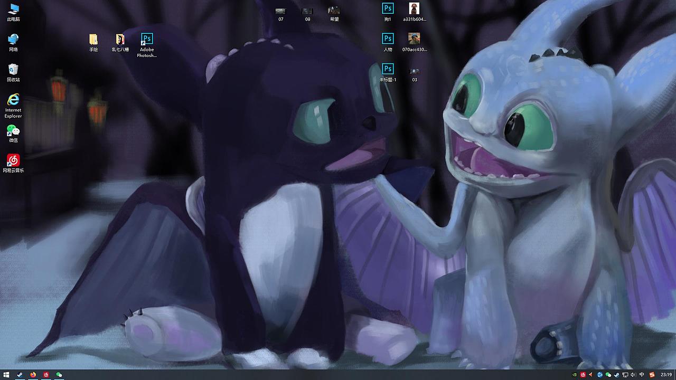Viewport: 676px width, 380px height.
Task: Select the Internet Explorer desktop shortcut
Action: [x=13, y=106]
